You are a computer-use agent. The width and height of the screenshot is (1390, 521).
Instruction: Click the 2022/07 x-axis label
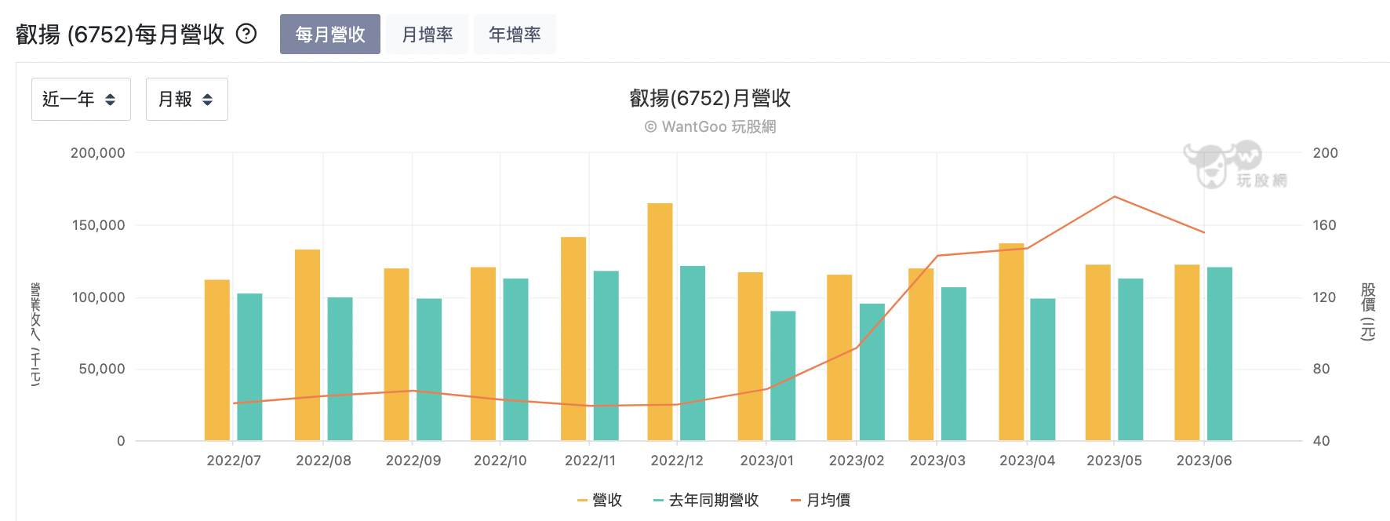pyautogui.click(x=234, y=461)
